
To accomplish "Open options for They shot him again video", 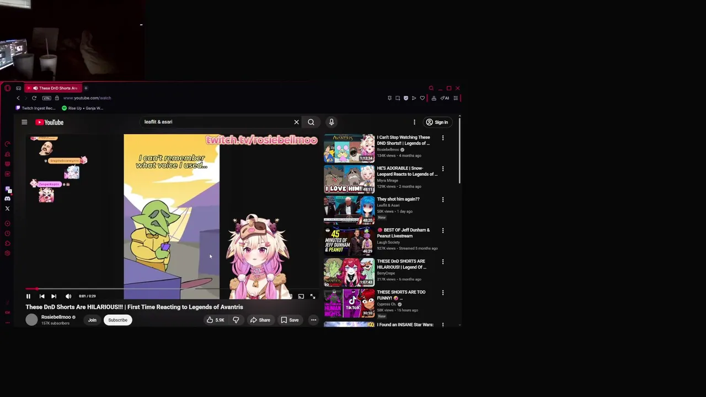I will coord(442,200).
